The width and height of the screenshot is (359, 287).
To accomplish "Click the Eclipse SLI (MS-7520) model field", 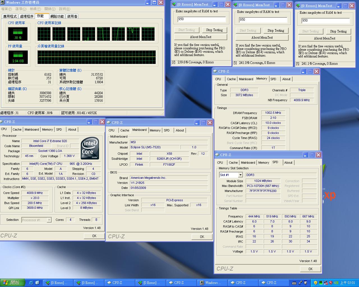I will (x=155, y=147).
